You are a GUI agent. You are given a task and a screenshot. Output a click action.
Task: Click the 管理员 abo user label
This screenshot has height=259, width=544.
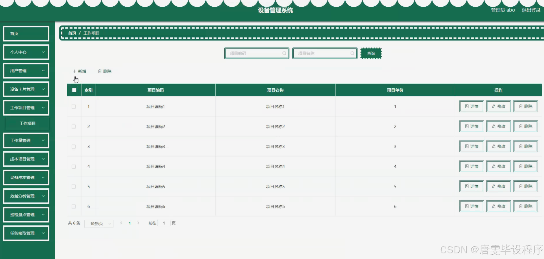[x=503, y=10]
